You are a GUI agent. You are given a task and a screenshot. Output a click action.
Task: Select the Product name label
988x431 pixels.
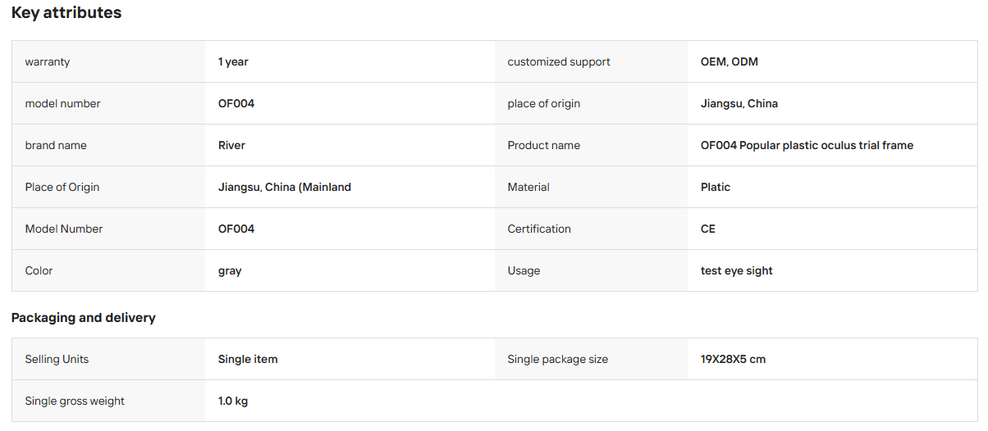coord(544,145)
